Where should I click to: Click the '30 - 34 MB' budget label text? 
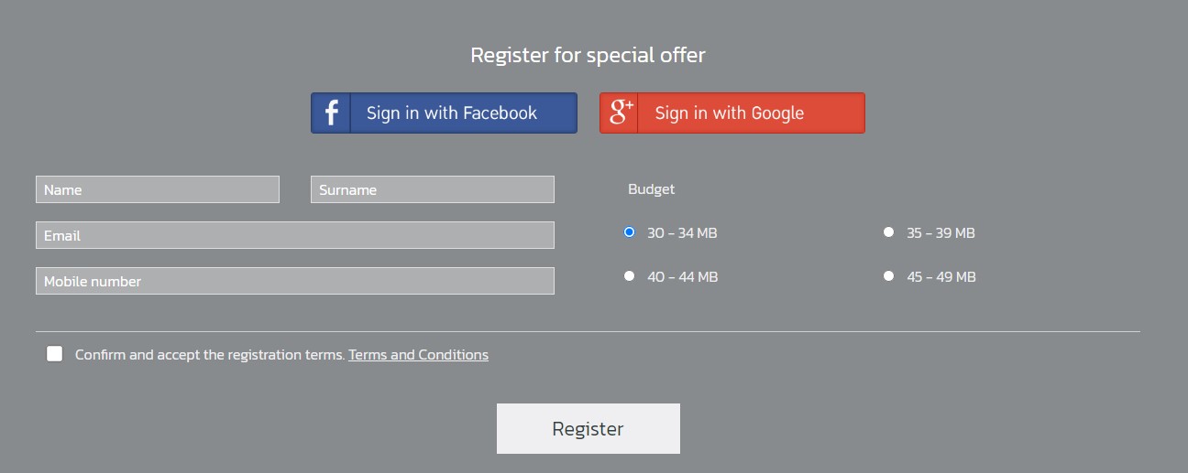tap(682, 233)
